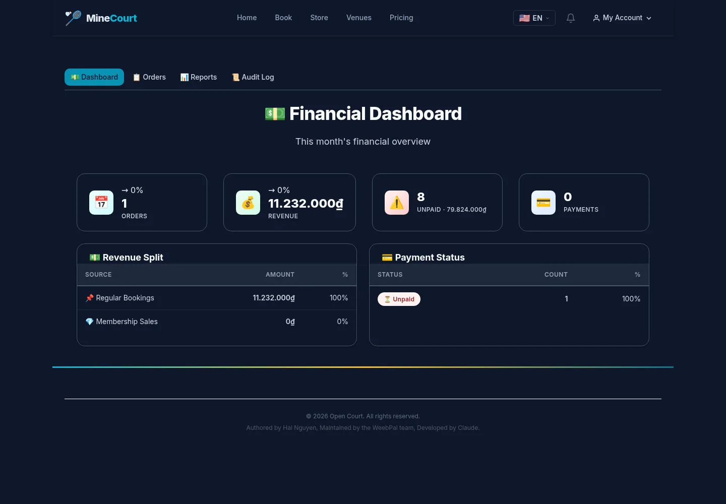Open Book in top navigation
Viewport: 726px width, 504px height.
click(283, 18)
